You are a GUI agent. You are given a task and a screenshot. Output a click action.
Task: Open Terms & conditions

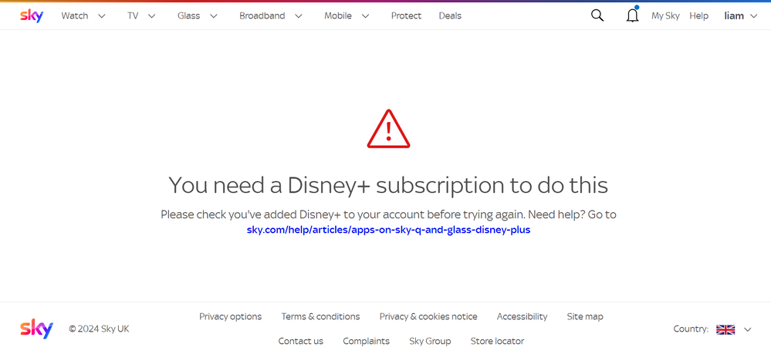[320, 317]
